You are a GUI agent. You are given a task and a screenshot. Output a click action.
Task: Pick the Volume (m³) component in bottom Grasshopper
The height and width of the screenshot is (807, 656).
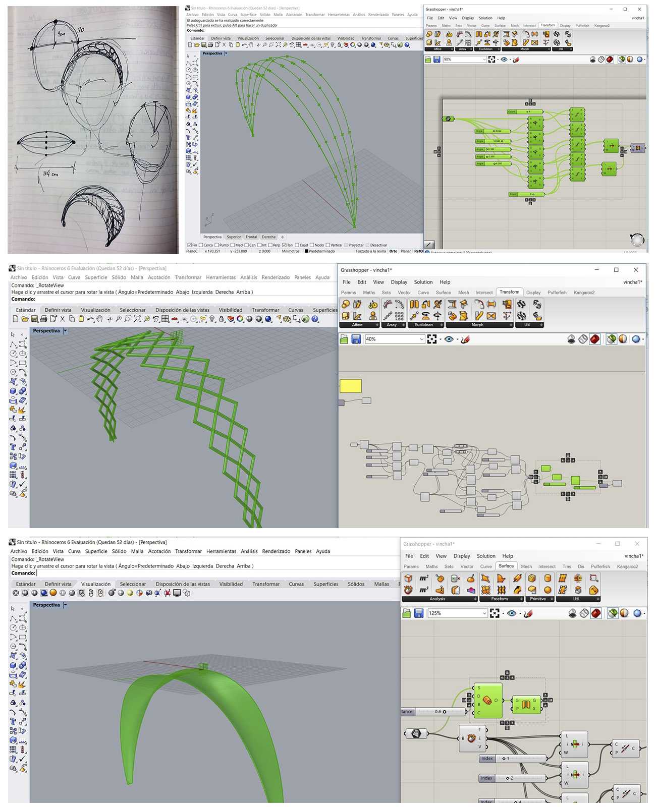click(x=424, y=590)
